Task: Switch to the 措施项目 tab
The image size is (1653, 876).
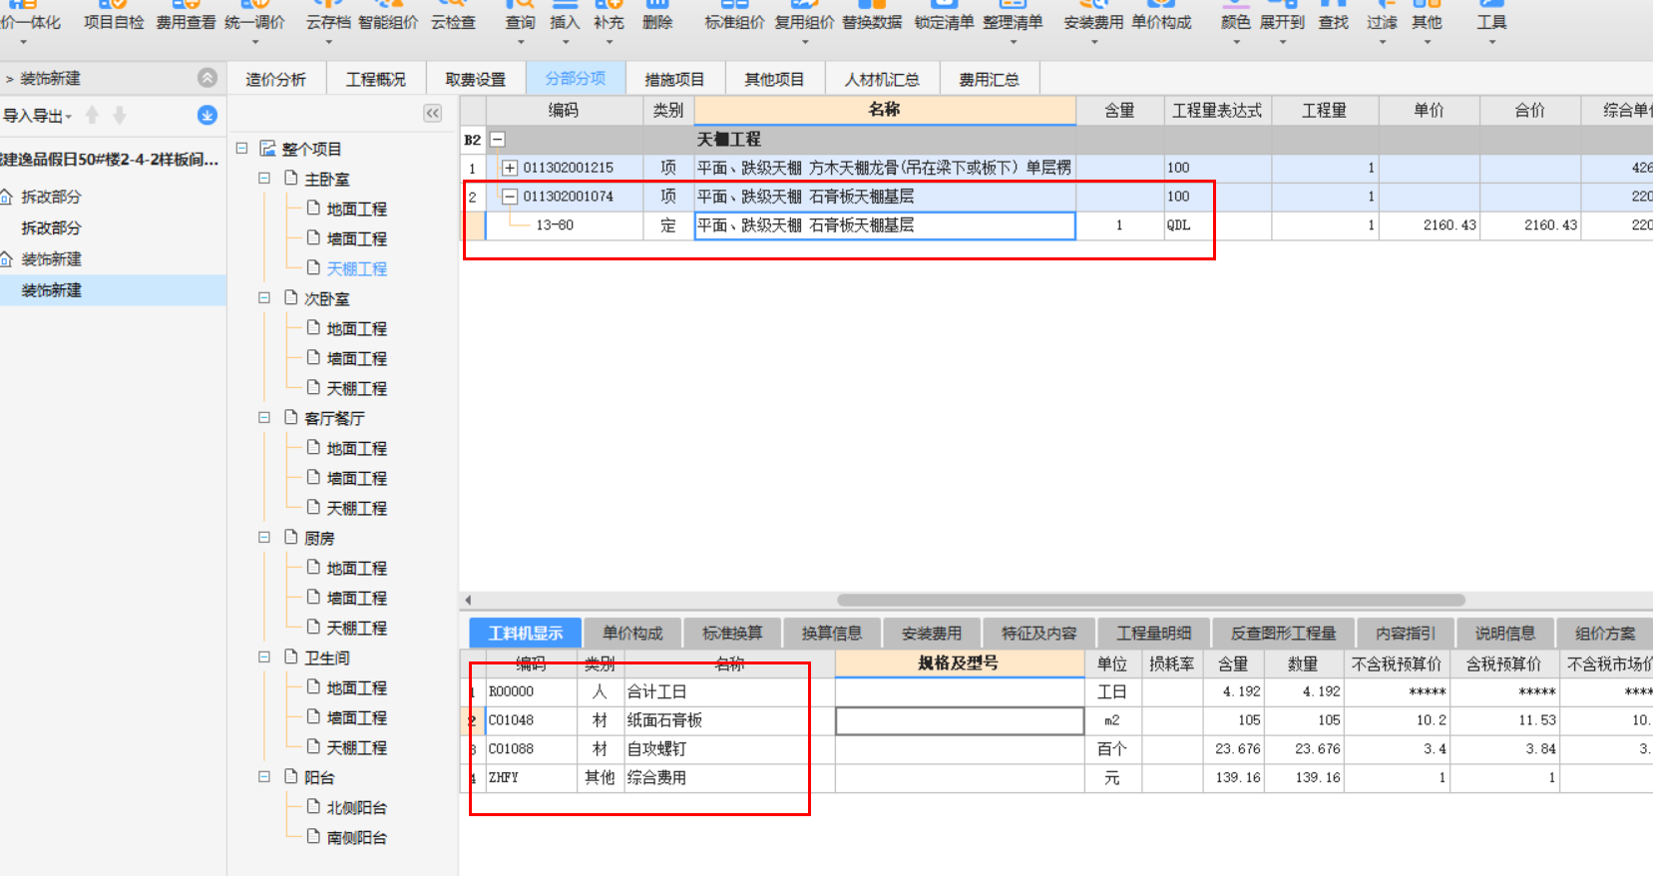Action: coord(674,79)
